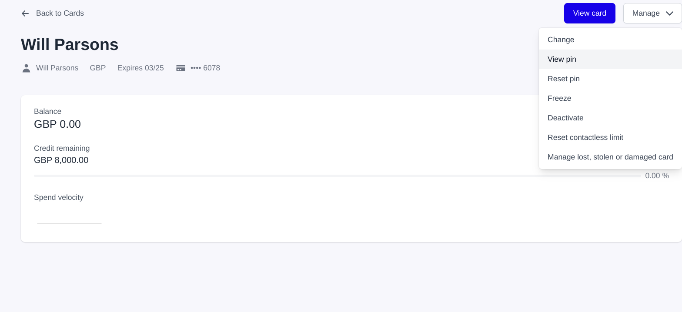Click Reset contactless limit option
Screen dimensions: 682x312
[585, 137]
